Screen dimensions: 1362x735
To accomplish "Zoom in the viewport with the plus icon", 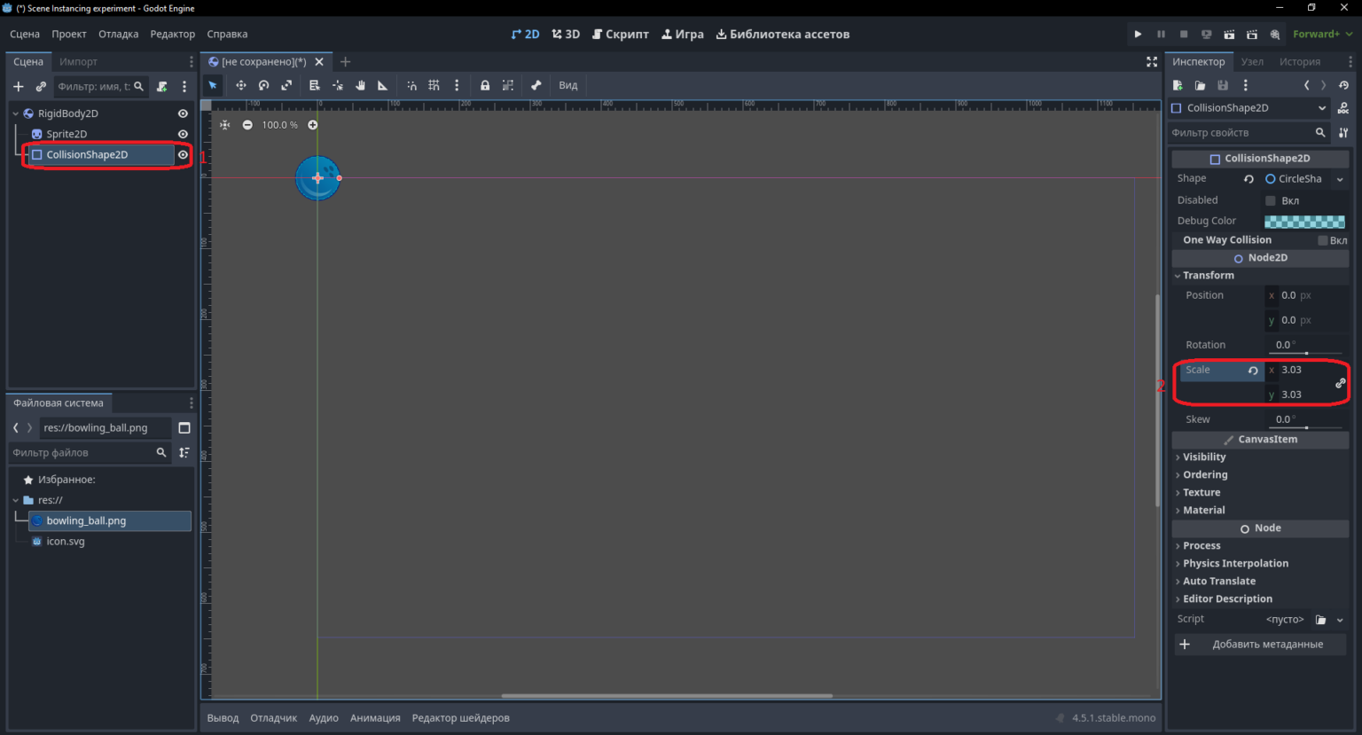I will click(312, 125).
